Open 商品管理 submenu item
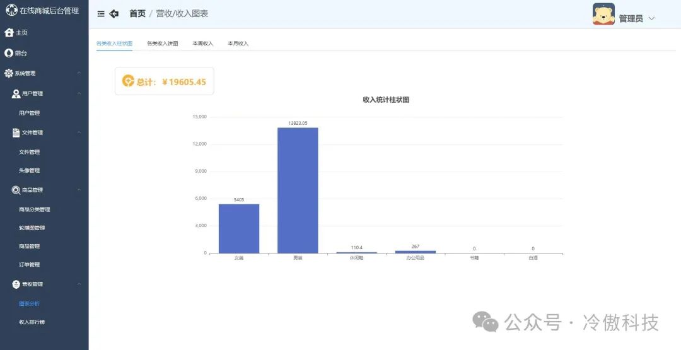681x350 pixels. [30, 246]
